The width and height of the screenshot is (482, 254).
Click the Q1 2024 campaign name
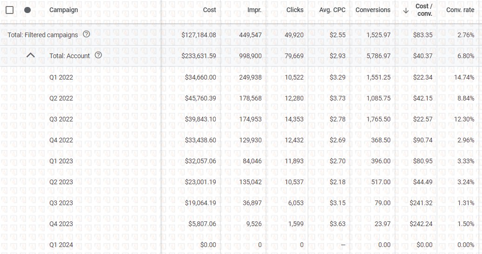point(61,245)
